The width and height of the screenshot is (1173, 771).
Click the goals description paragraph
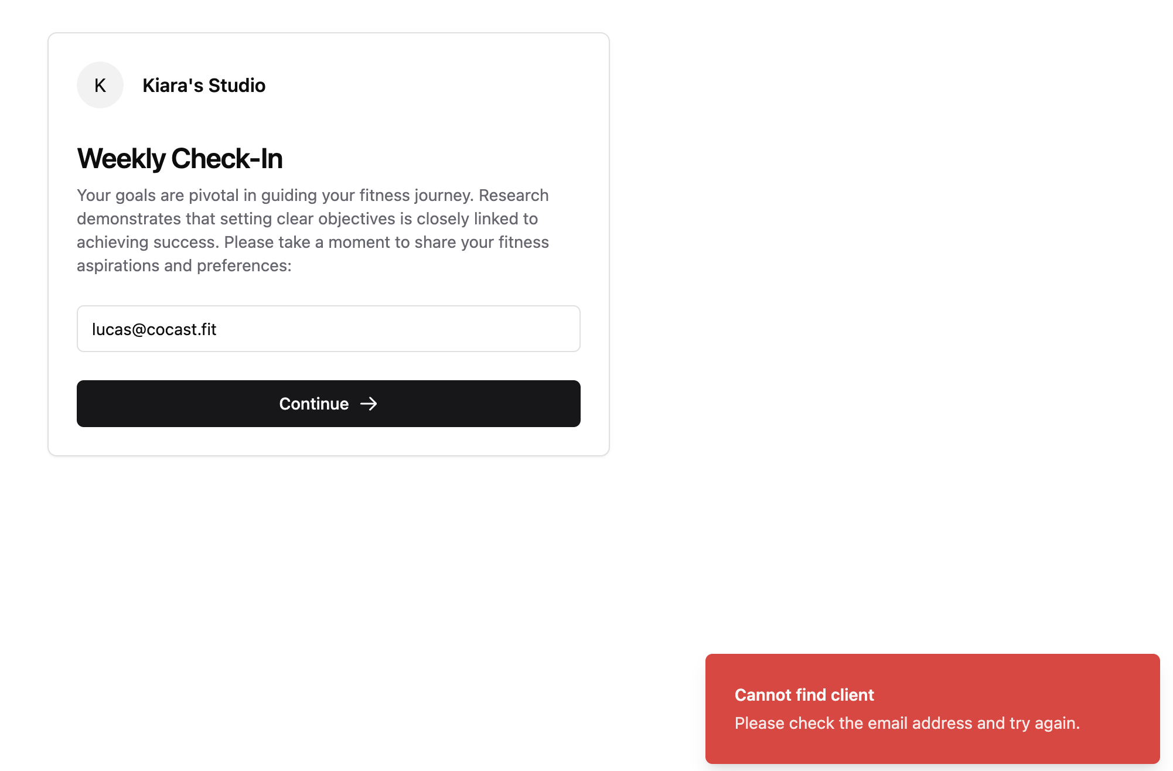pyautogui.click(x=313, y=230)
